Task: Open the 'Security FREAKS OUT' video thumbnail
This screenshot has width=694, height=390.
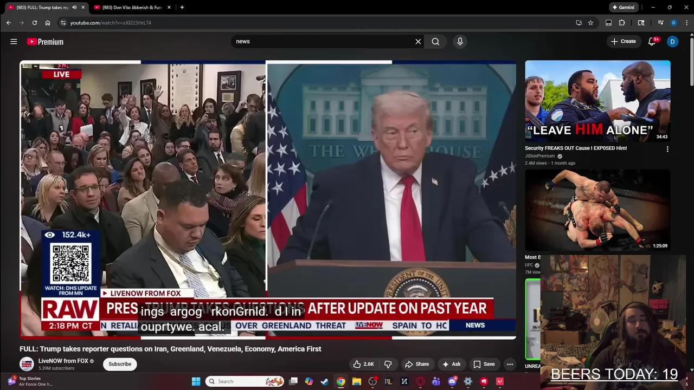Action: (597, 101)
